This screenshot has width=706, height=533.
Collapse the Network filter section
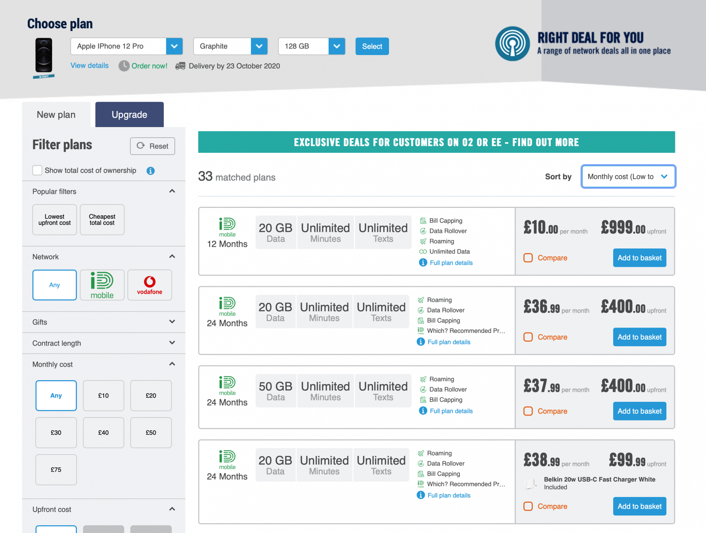[172, 257]
